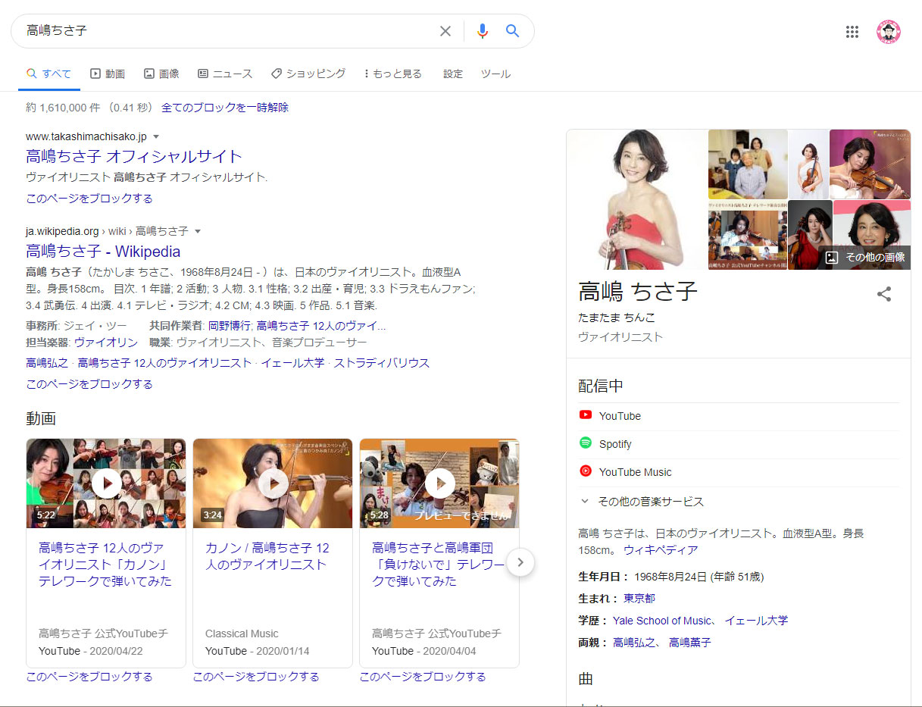Open 東京都 birthplace link
Image resolution: width=922 pixels, height=707 pixels.
pyautogui.click(x=639, y=598)
